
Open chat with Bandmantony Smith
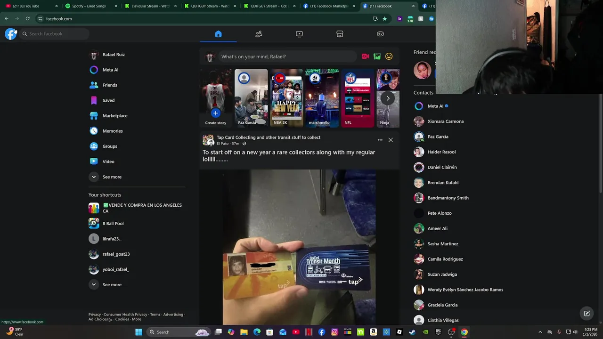click(448, 198)
